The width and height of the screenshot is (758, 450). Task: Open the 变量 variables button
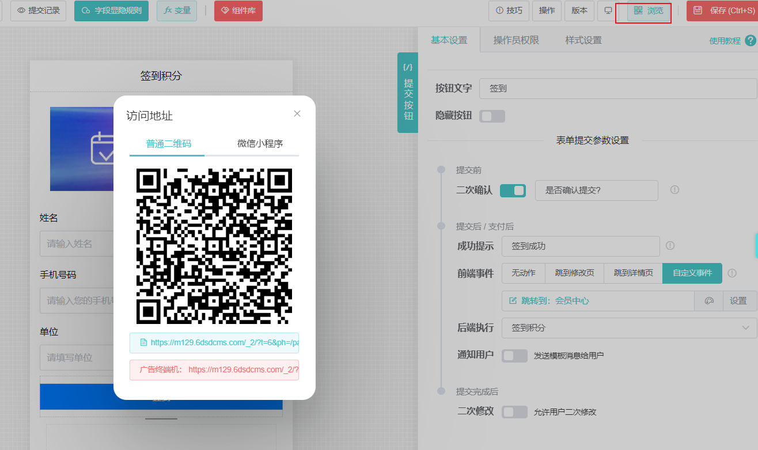pyautogui.click(x=177, y=10)
